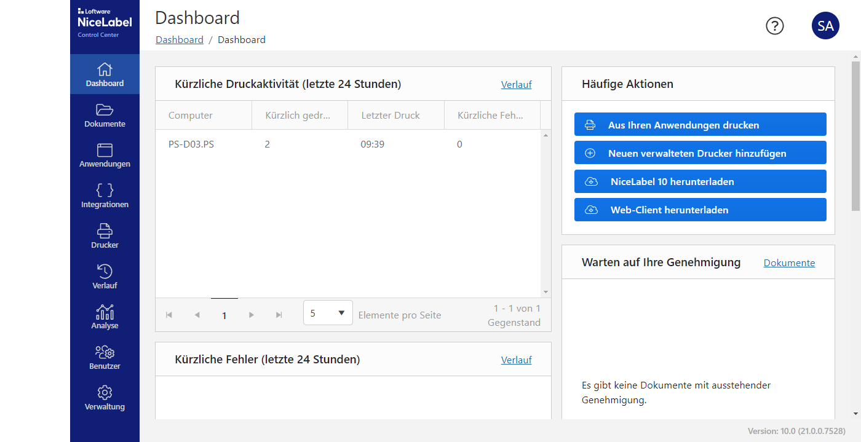861x442 pixels.
Task: Go to next page of print activity
Action: 252,315
